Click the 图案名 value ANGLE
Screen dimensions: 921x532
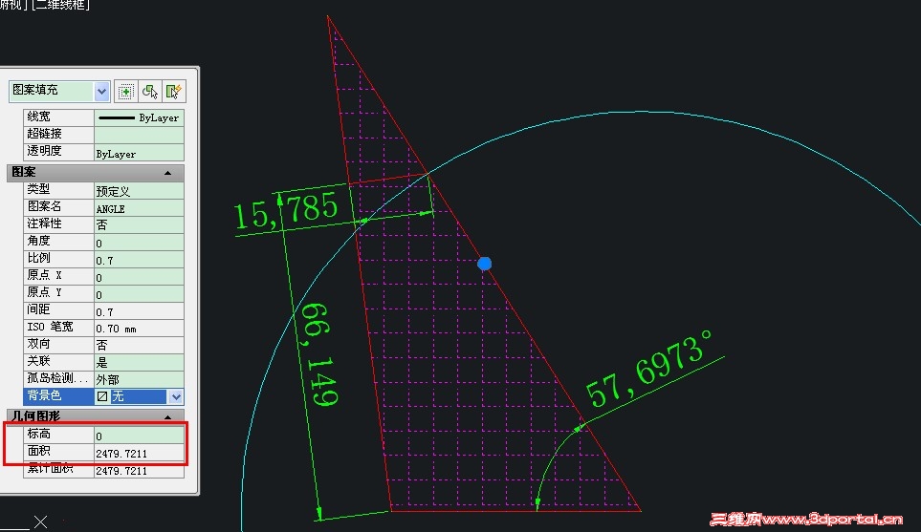pos(140,207)
